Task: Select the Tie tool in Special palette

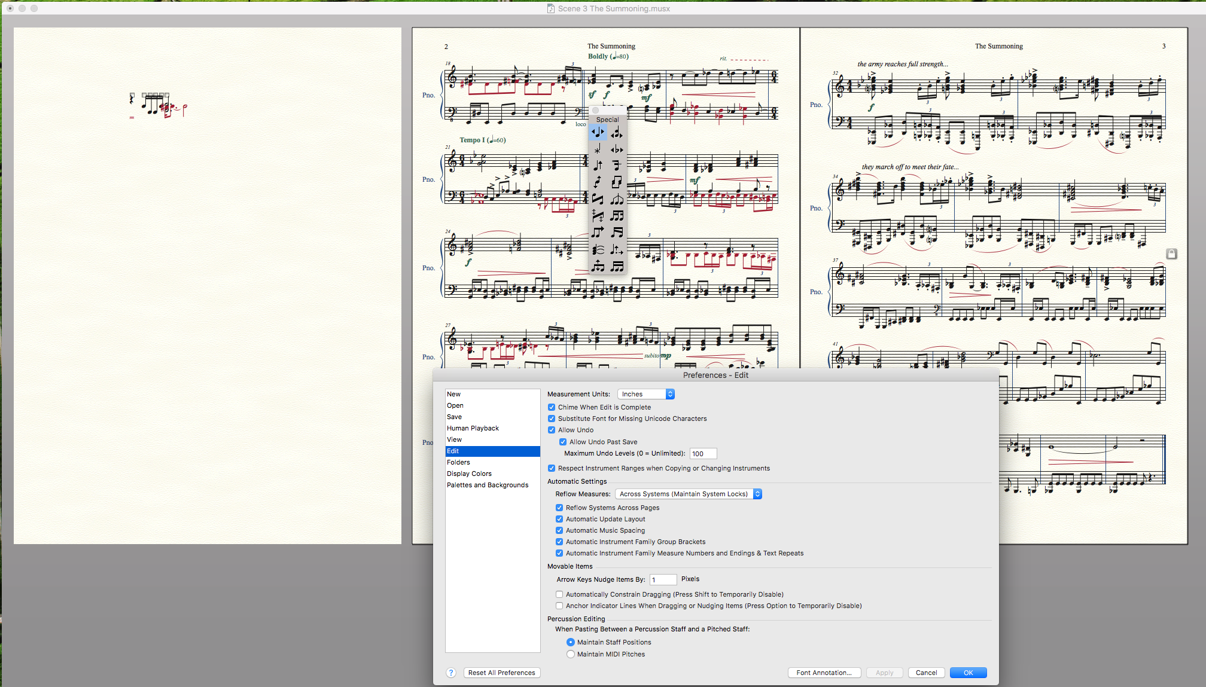Action: 598,250
